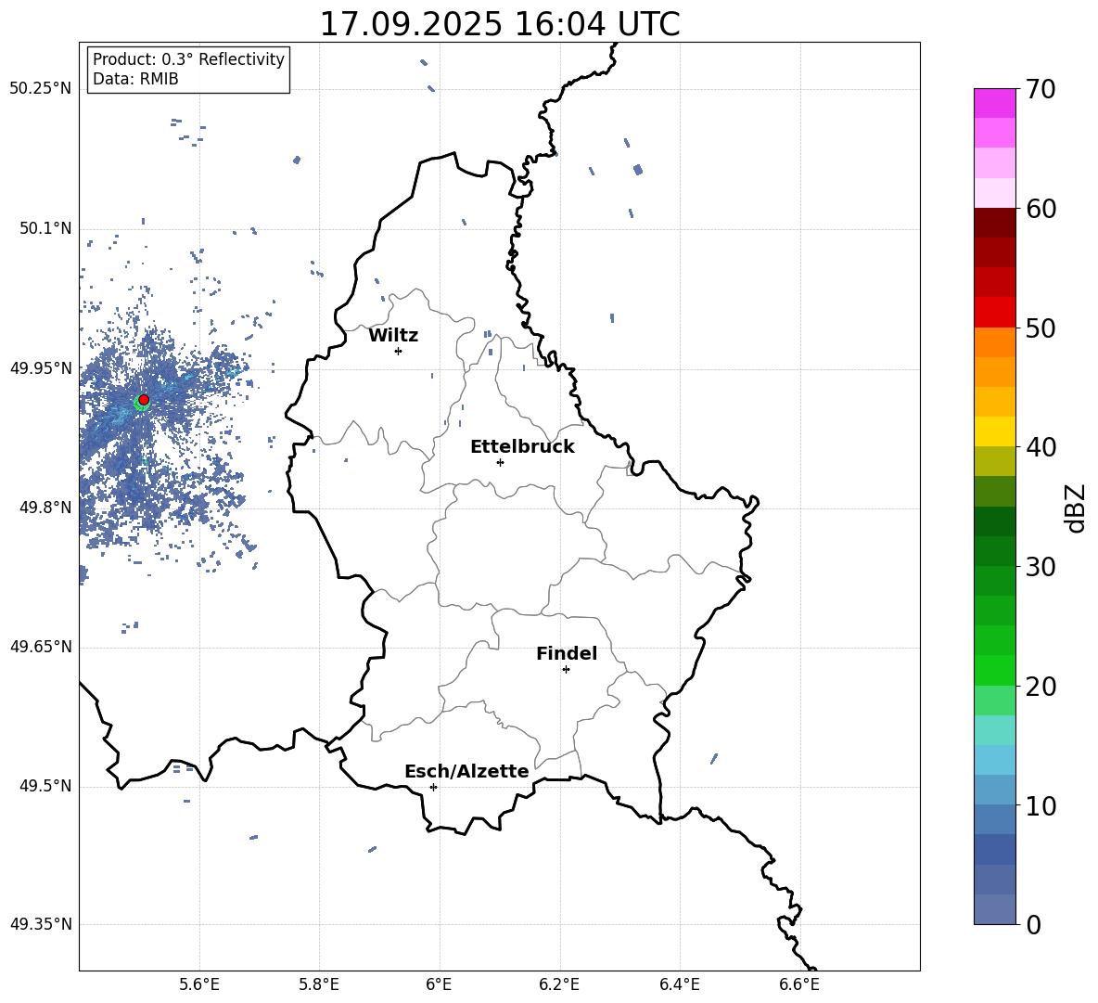The height and width of the screenshot is (1003, 1098).
Task: Click the title '17.09.2025 16:04 UTC'
Action: [x=499, y=24]
